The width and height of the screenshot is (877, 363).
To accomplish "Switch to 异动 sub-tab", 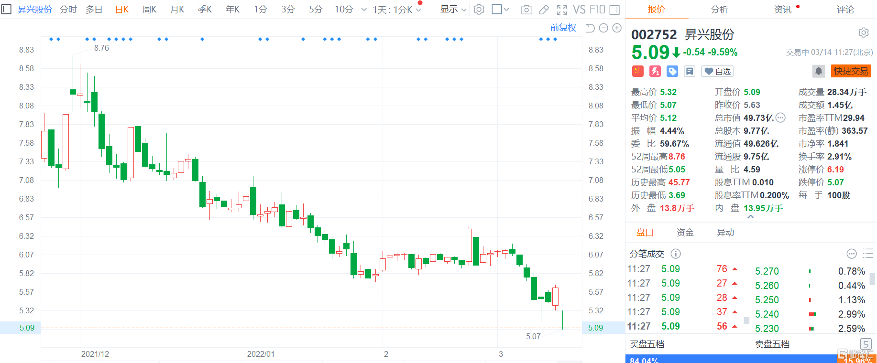I will tap(725, 233).
